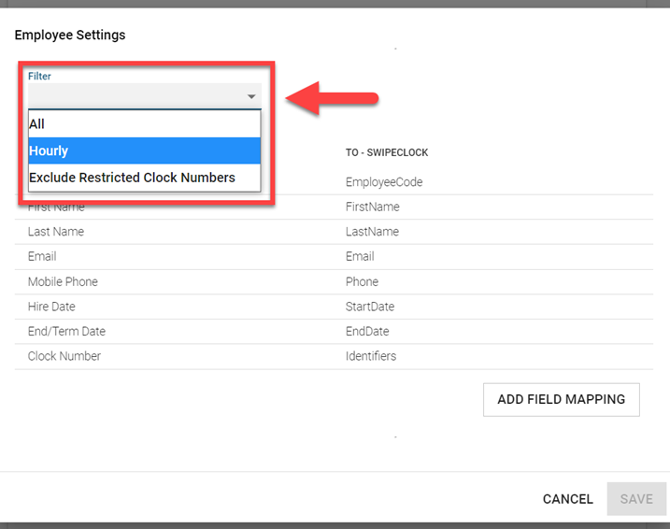Select the LastName SwipeClock target
Image resolution: width=670 pixels, height=529 pixels.
(x=372, y=232)
